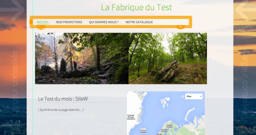
Task: Open the Plan map type dropdown
Action: [194, 96]
